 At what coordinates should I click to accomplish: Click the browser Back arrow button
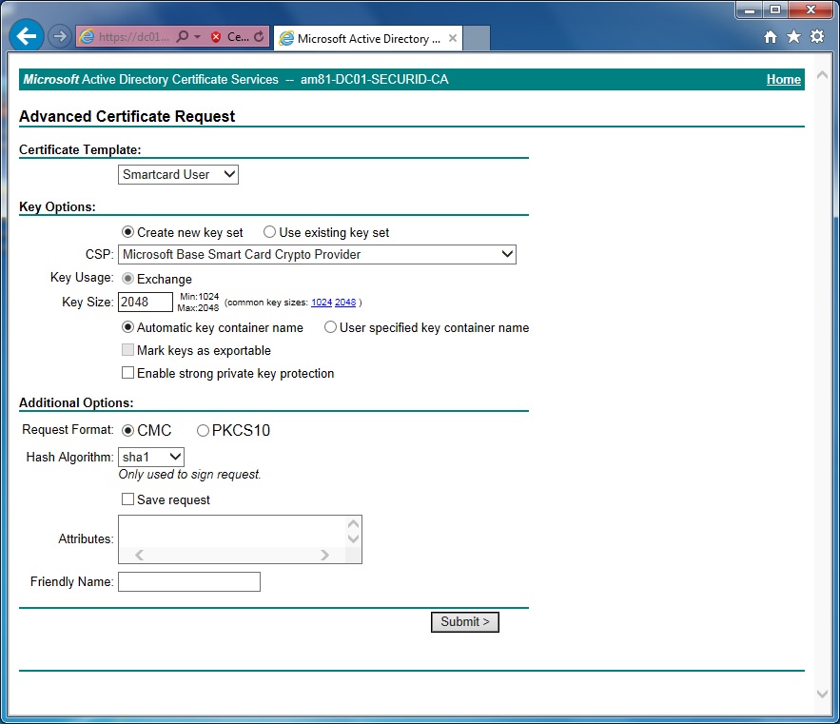coord(27,37)
